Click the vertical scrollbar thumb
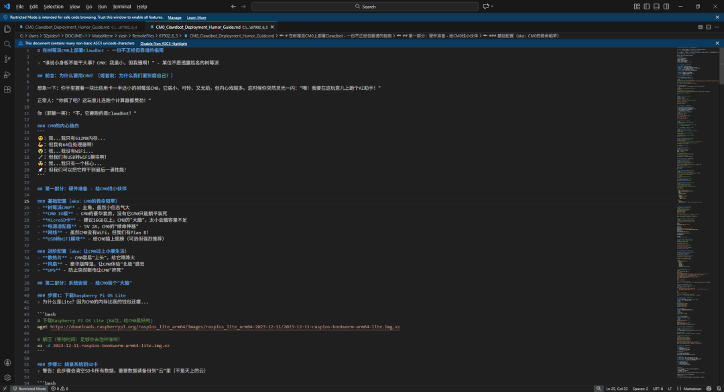Screen dimensions: 724x392 click(721, 66)
